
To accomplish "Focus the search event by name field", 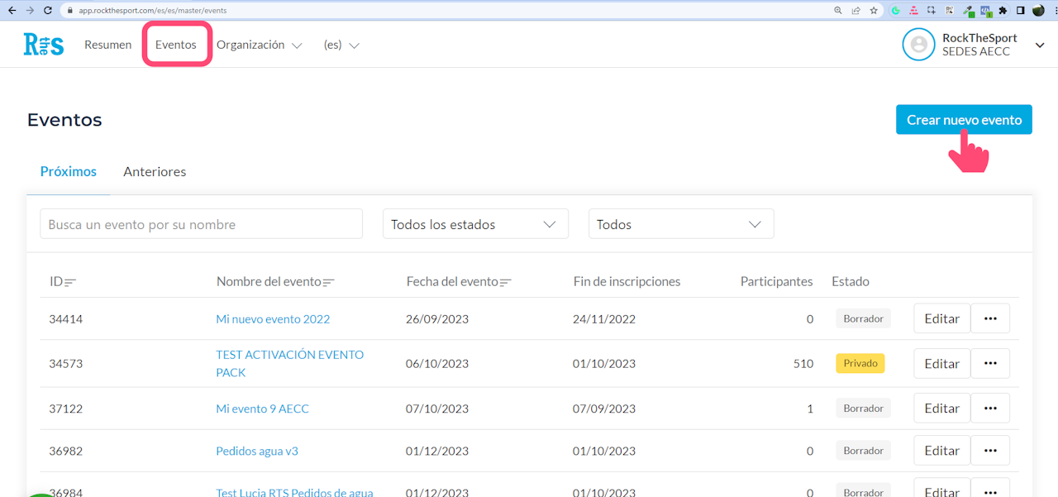I will (x=201, y=224).
